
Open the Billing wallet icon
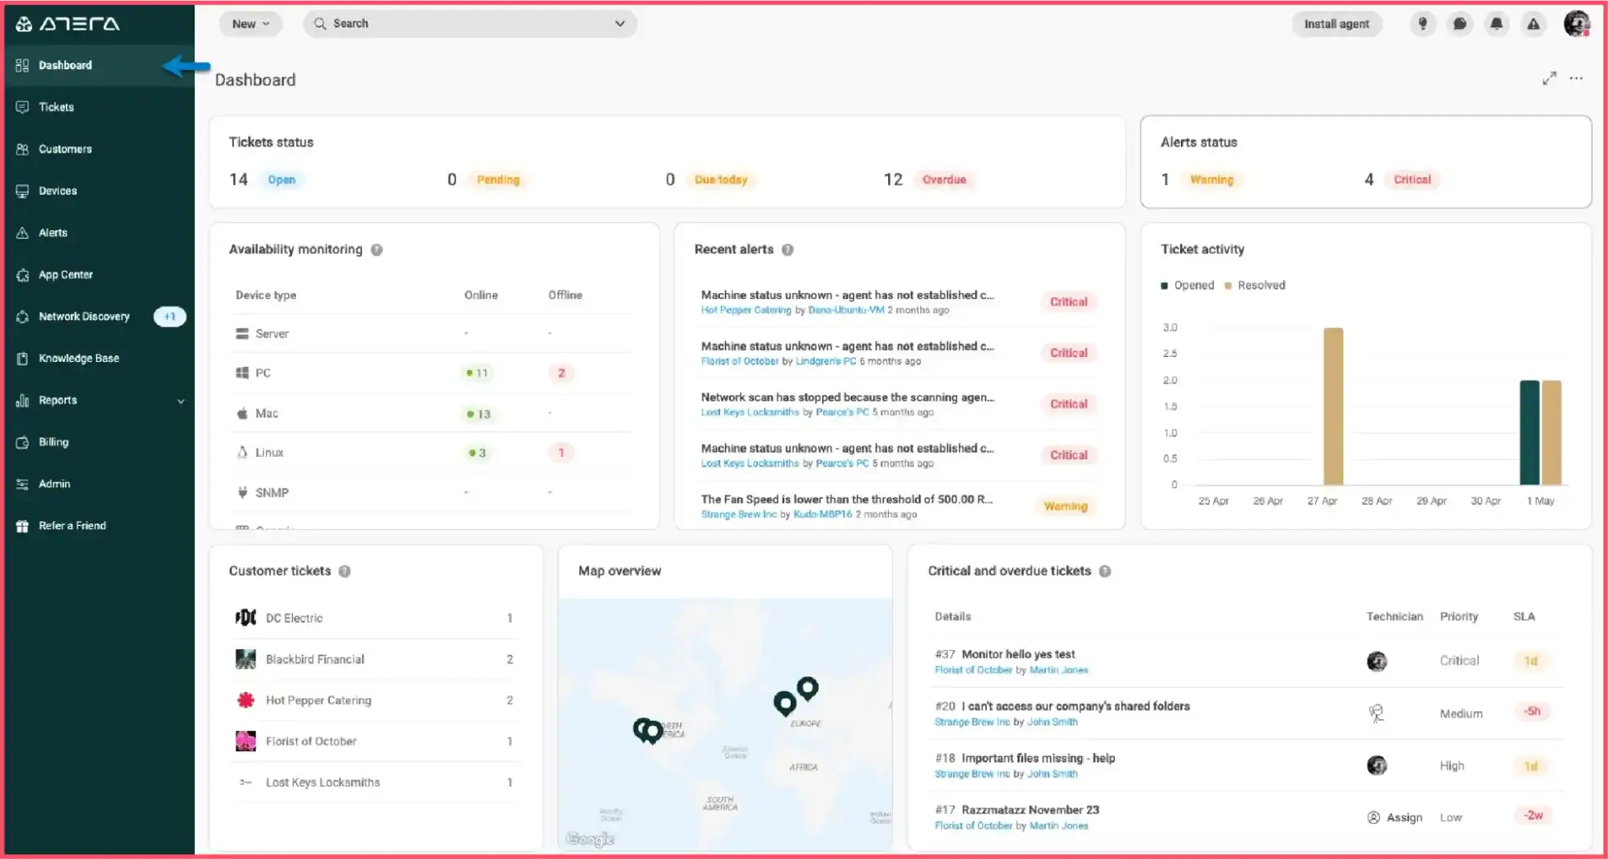point(22,442)
